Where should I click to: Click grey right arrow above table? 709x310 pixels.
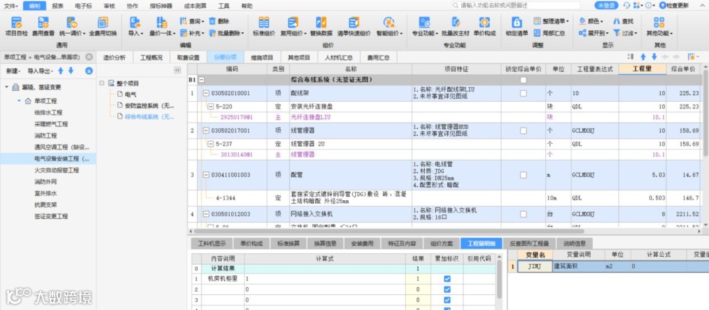tap(676, 57)
